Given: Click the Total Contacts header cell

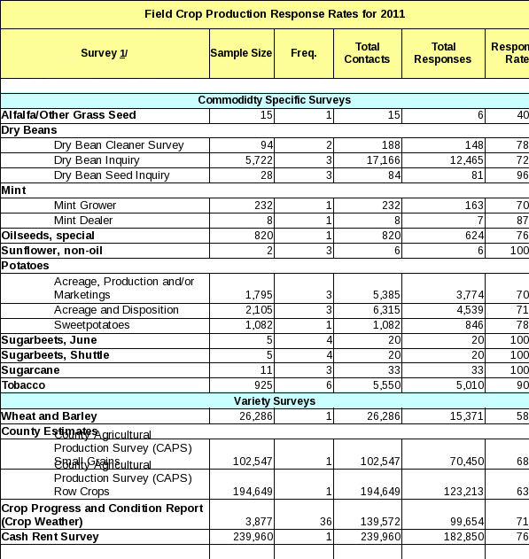Looking at the screenshot, I should tap(368, 53).
